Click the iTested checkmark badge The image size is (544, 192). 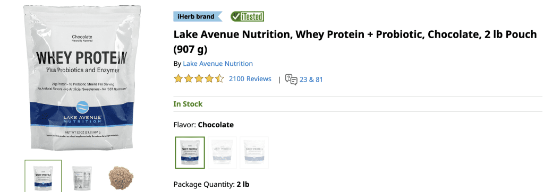pyautogui.click(x=248, y=16)
